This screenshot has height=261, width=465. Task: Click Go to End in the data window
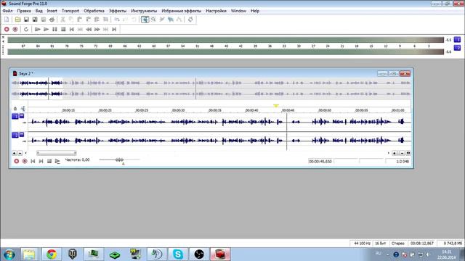click(x=41, y=161)
